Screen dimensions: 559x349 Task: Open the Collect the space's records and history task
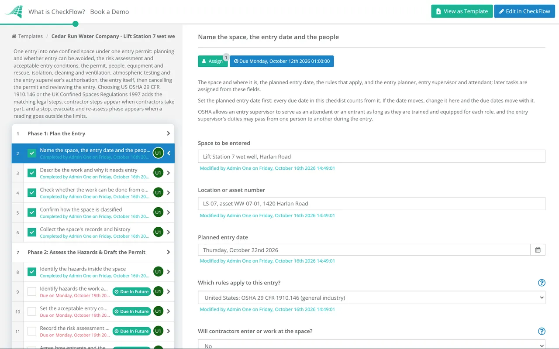[x=85, y=229]
